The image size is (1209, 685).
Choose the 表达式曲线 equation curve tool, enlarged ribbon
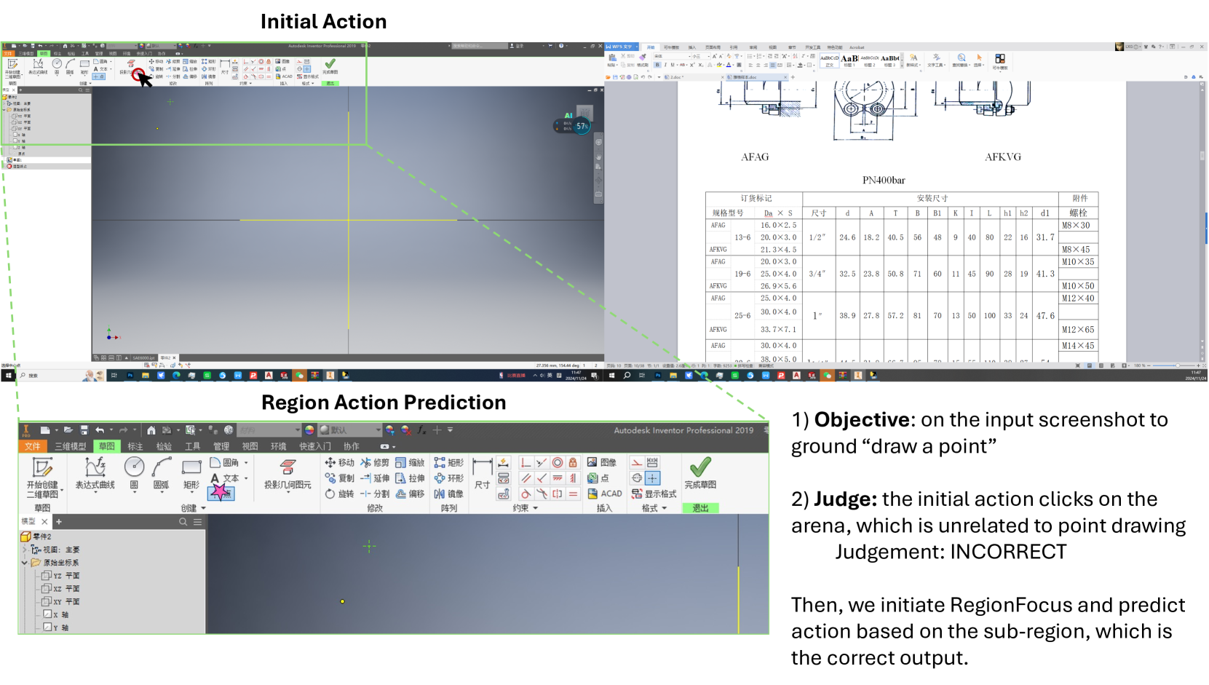[95, 474]
